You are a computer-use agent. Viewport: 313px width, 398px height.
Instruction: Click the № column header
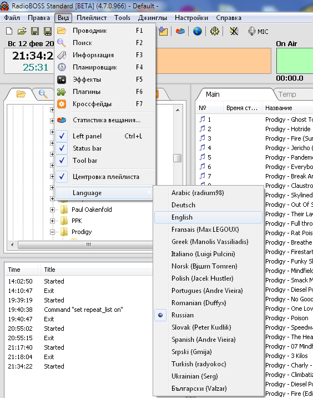tap(209, 108)
